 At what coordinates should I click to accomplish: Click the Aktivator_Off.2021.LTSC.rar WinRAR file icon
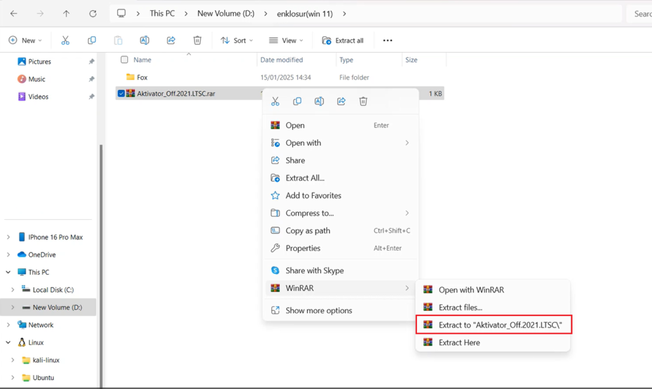131,93
